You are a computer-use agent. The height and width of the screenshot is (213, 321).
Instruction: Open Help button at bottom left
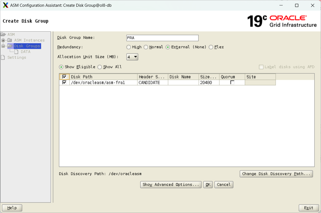[12, 208]
